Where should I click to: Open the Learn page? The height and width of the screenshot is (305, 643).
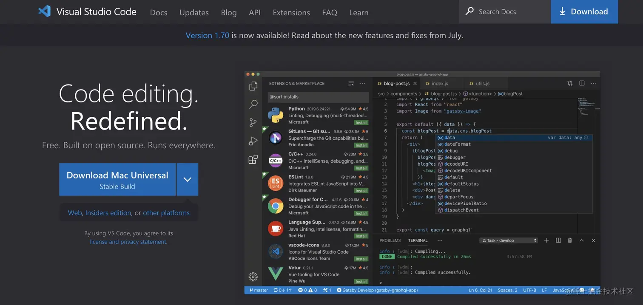(x=359, y=13)
